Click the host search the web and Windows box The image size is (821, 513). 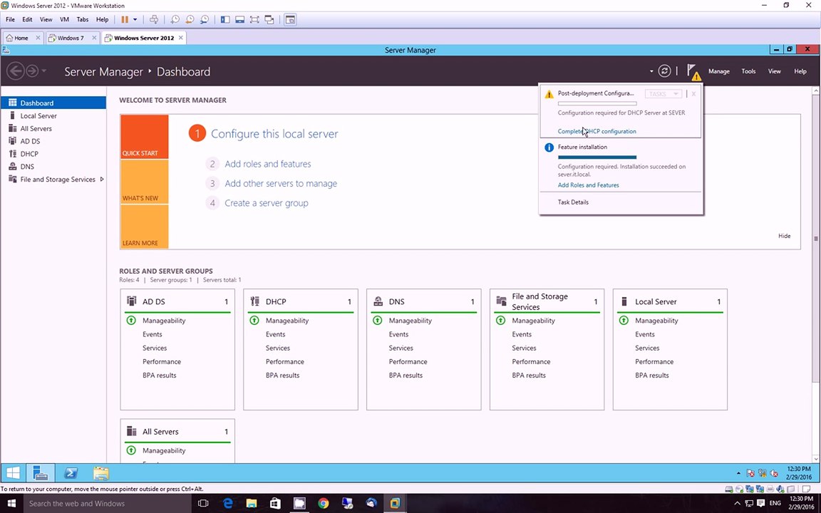pos(108,504)
